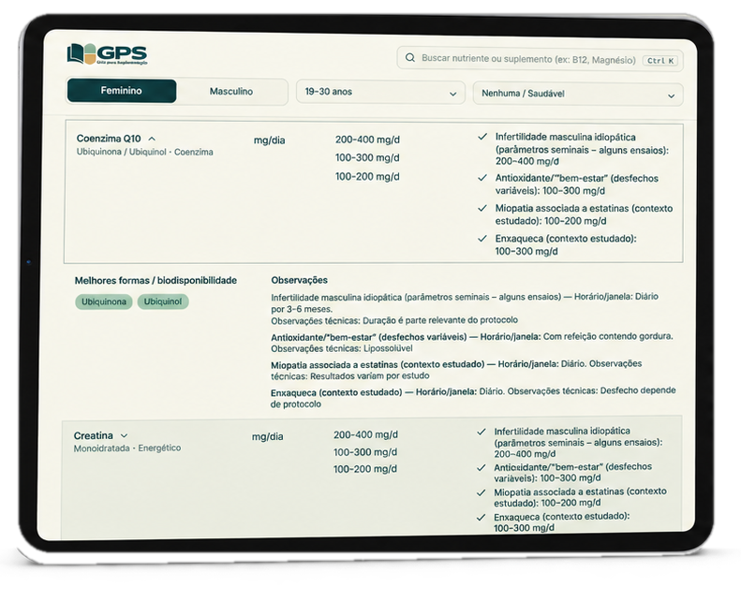This screenshot has height=602, width=741.
Task: Click check icon for Creatina Antioxidante bem-estar
Action: (x=482, y=467)
